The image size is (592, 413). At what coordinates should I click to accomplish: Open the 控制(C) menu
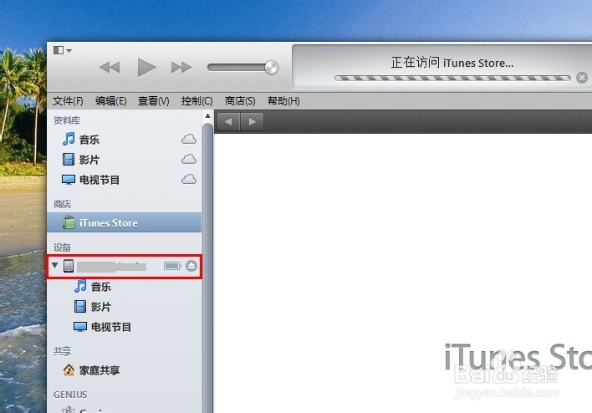[x=196, y=101]
